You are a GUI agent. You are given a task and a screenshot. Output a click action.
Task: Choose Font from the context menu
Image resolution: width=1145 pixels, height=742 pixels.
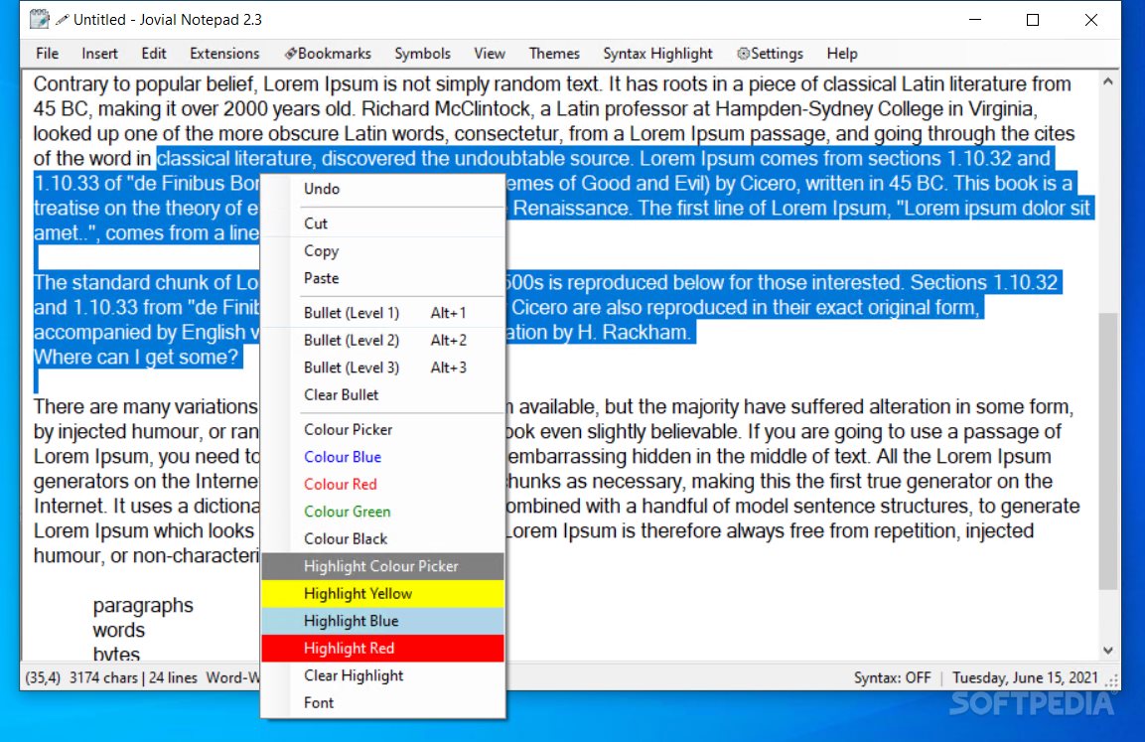382,703
